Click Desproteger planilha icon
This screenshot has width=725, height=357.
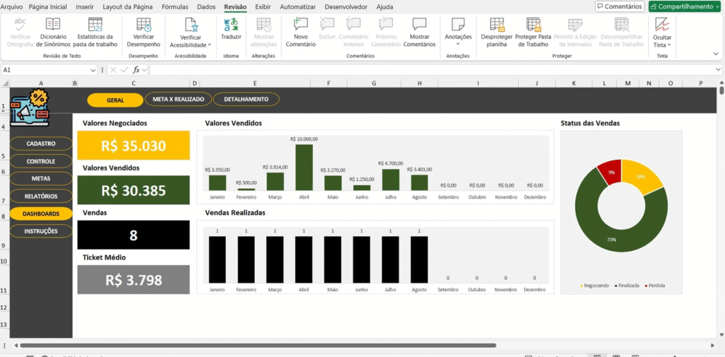[496, 25]
